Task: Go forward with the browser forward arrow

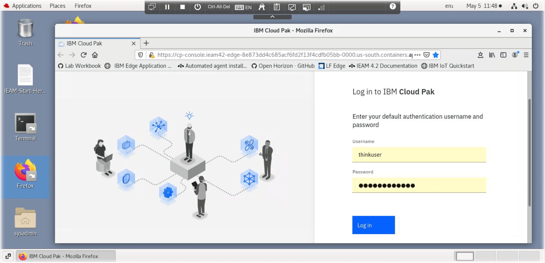Action: (x=72, y=55)
